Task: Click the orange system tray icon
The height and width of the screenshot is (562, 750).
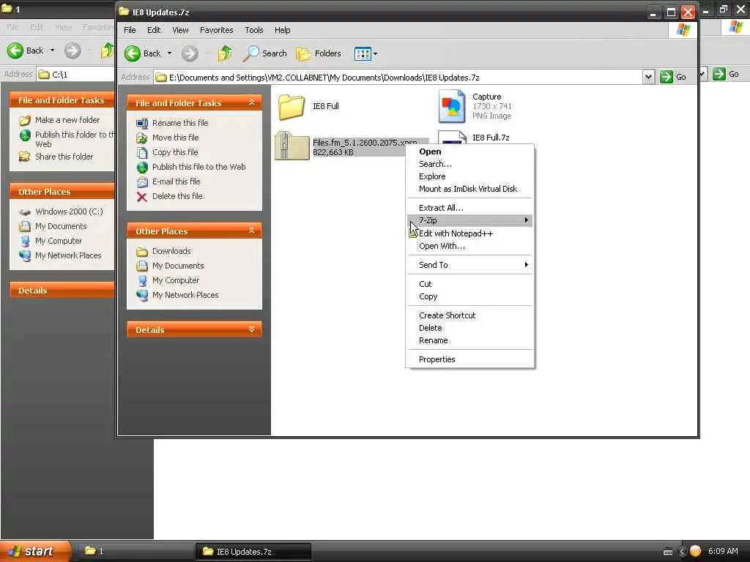Action: (x=695, y=551)
